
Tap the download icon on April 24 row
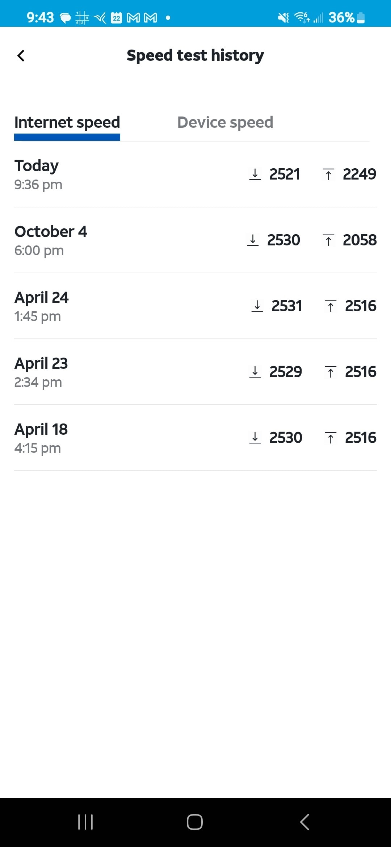click(x=257, y=306)
